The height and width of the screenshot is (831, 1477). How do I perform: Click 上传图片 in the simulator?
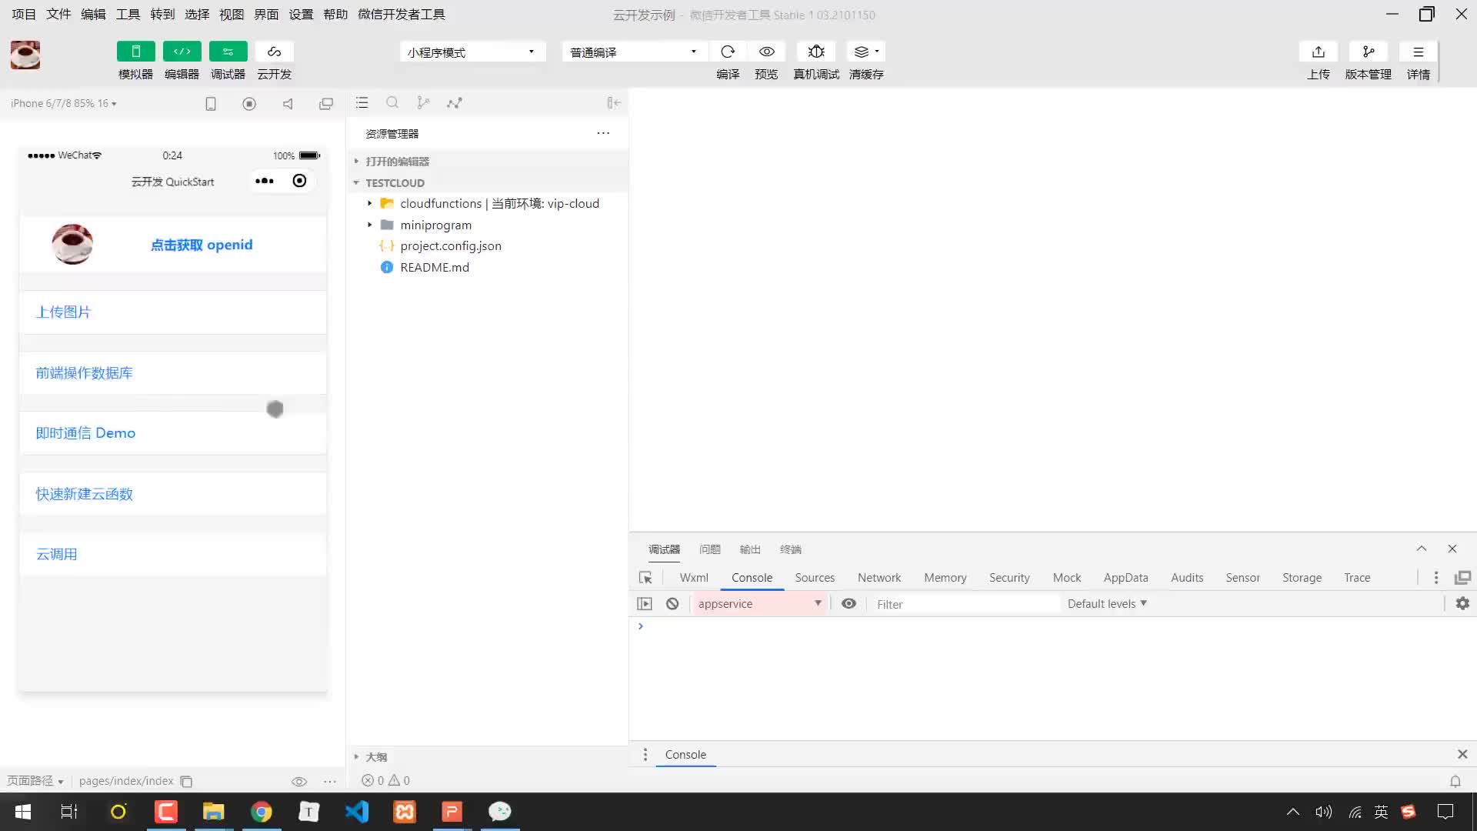point(173,312)
